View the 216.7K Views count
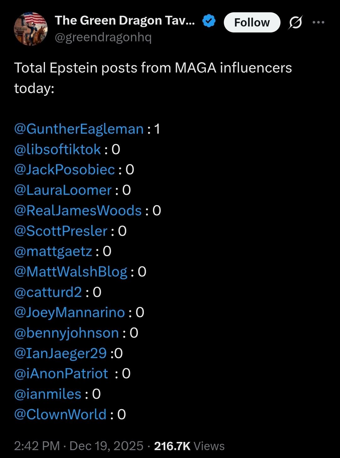340x458 pixels. pos(189,446)
